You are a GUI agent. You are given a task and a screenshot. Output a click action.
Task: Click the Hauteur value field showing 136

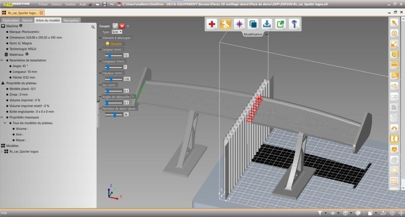pos(127,79)
